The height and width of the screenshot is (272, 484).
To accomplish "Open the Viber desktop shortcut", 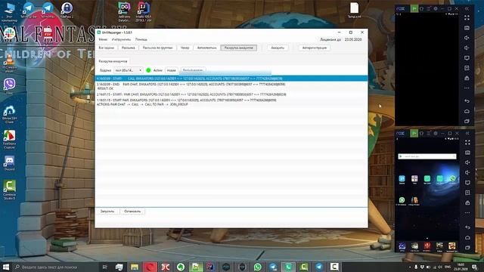I will [9, 85].
